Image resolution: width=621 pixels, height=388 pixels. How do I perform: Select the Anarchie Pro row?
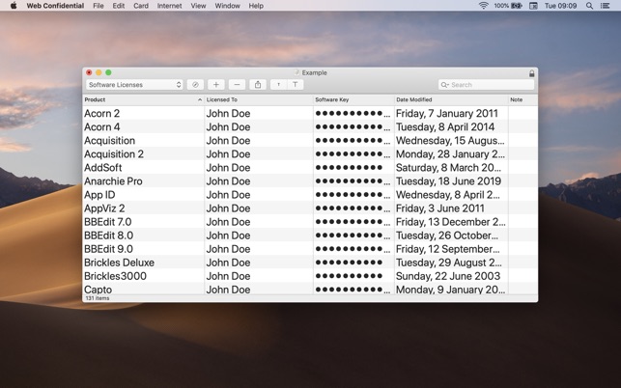point(310,180)
